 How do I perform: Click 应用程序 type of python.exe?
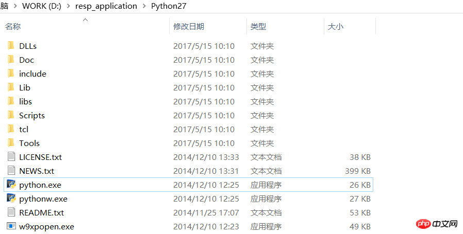tap(266, 185)
